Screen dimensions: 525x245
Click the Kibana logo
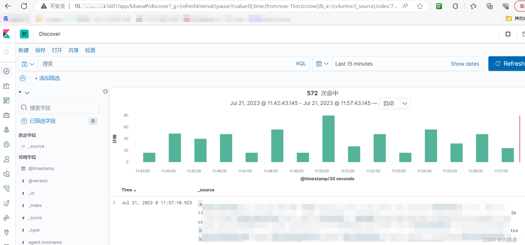click(x=6, y=34)
